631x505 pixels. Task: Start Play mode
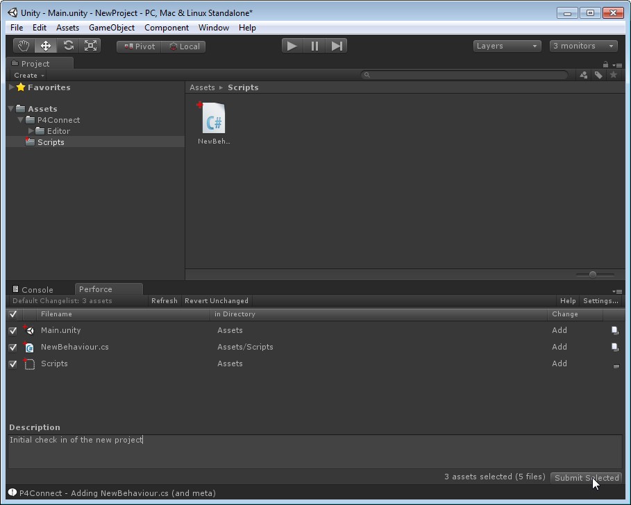(292, 46)
